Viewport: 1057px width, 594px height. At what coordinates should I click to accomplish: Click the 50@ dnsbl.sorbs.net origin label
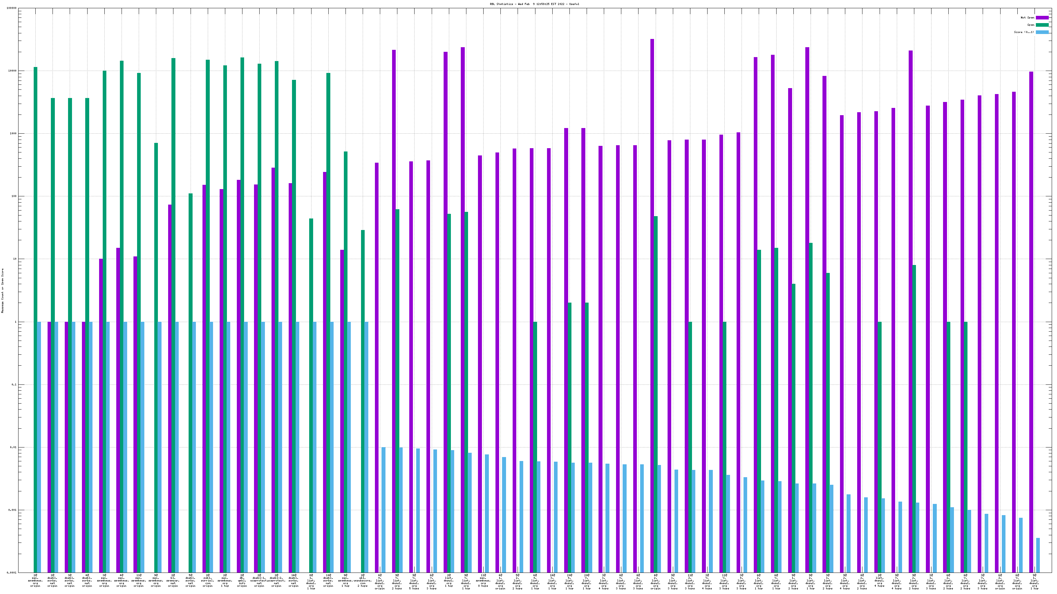click(190, 580)
